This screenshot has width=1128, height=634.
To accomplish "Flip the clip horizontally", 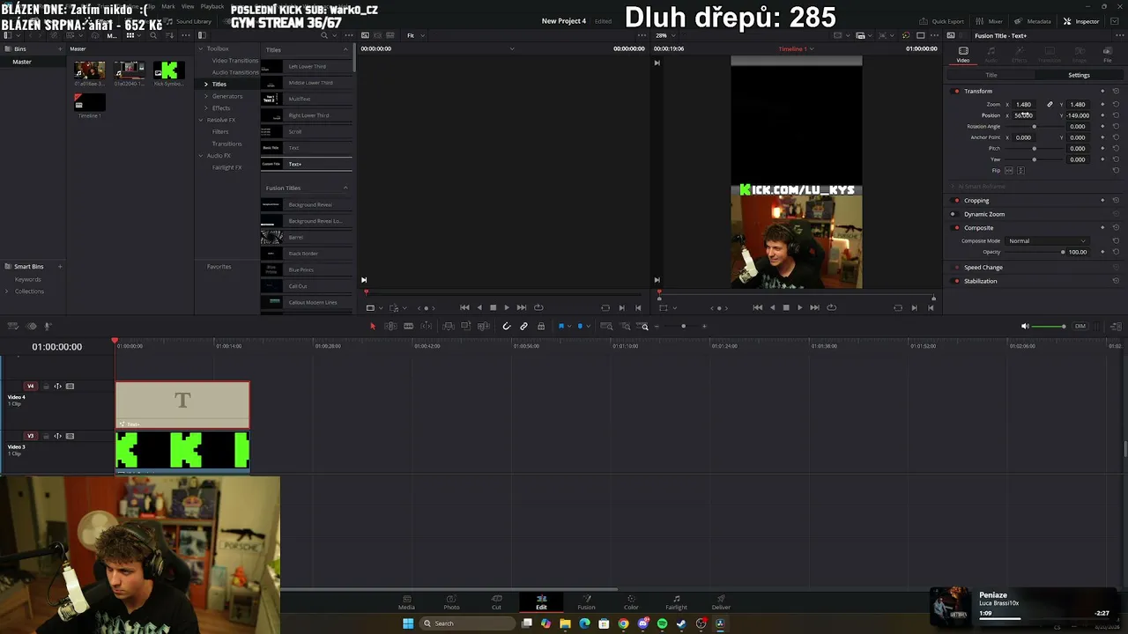I will [x=1009, y=170].
